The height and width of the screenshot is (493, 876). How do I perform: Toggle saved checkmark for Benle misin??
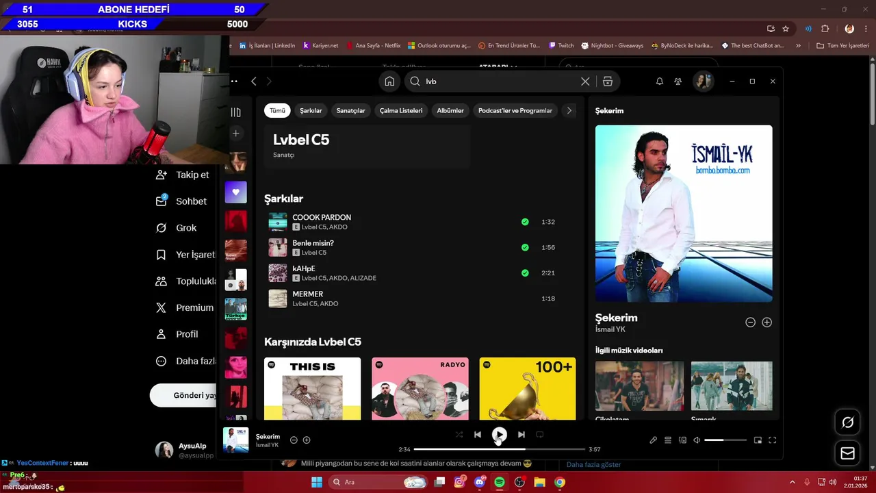coord(525,247)
